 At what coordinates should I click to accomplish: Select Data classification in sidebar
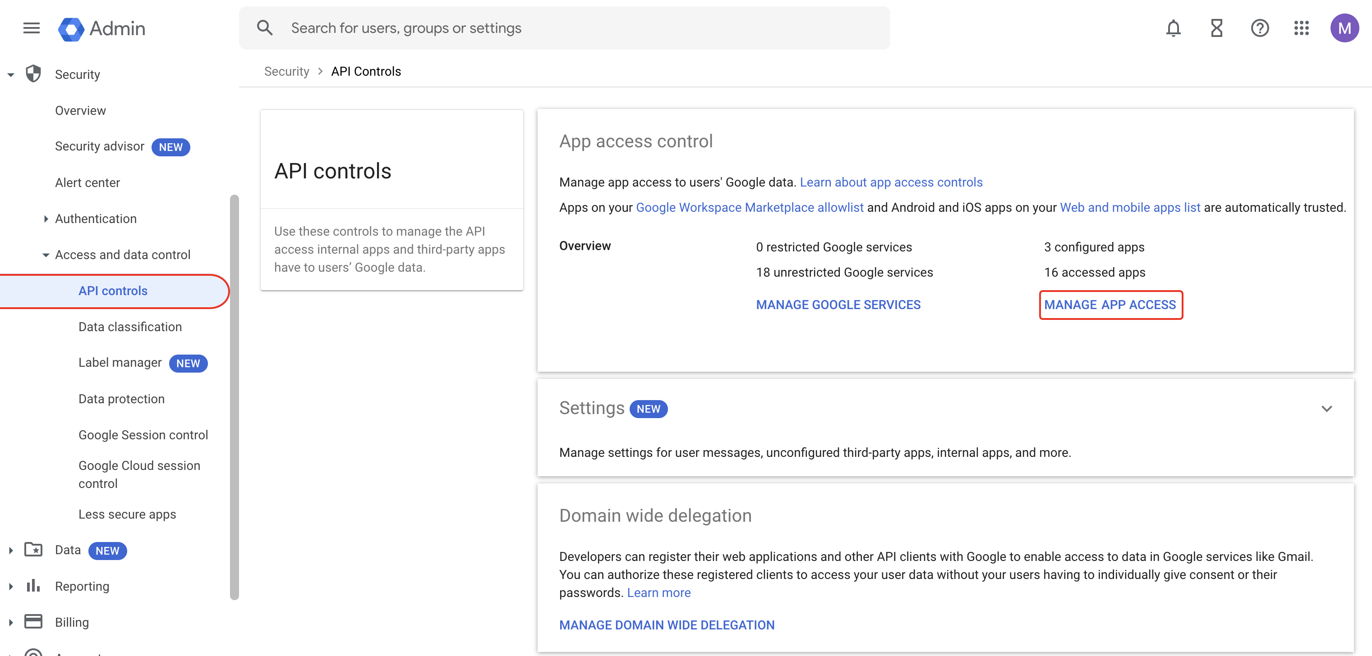130,327
